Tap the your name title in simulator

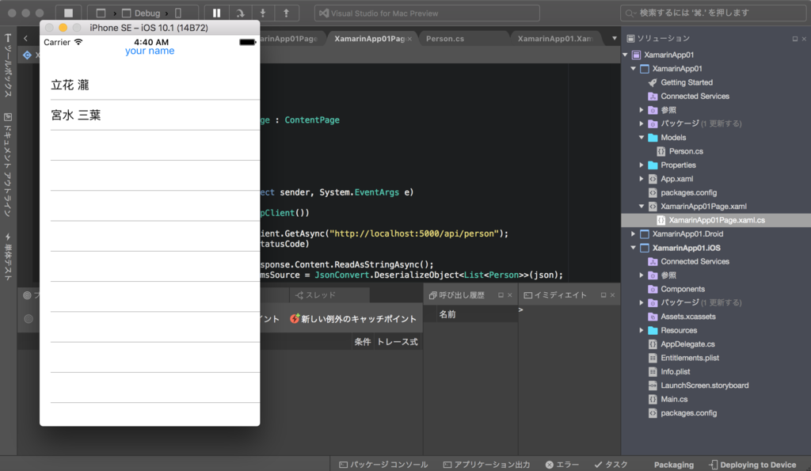click(150, 51)
